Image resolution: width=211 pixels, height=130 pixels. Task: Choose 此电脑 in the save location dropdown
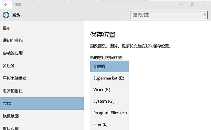click(109, 66)
